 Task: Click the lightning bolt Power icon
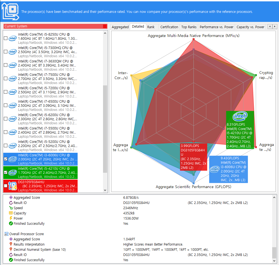(11, 218)
